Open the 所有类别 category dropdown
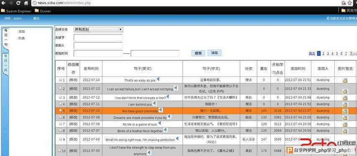The image size is (357, 156). pos(98,30)
